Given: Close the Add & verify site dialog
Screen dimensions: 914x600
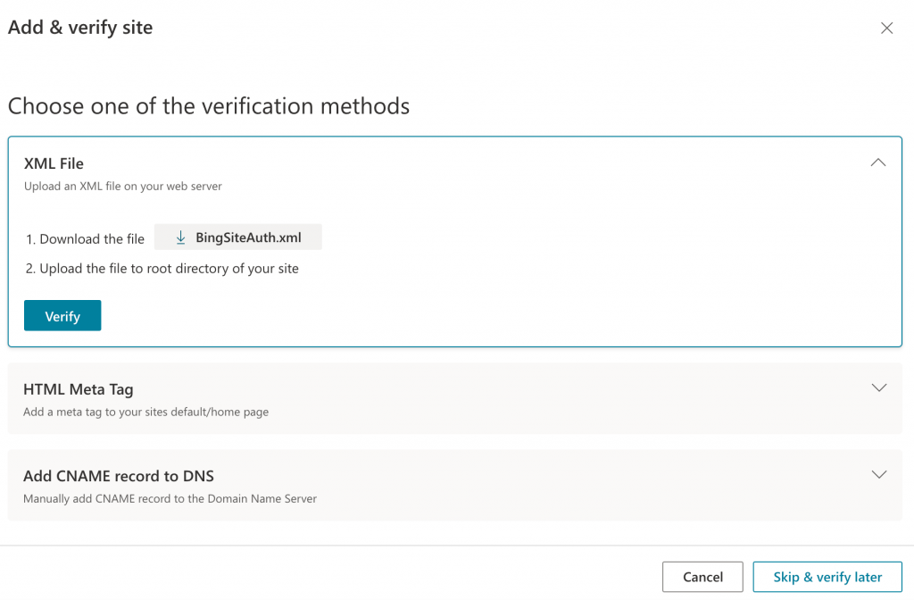Looking at the screenshot, I should pos(886,29).
